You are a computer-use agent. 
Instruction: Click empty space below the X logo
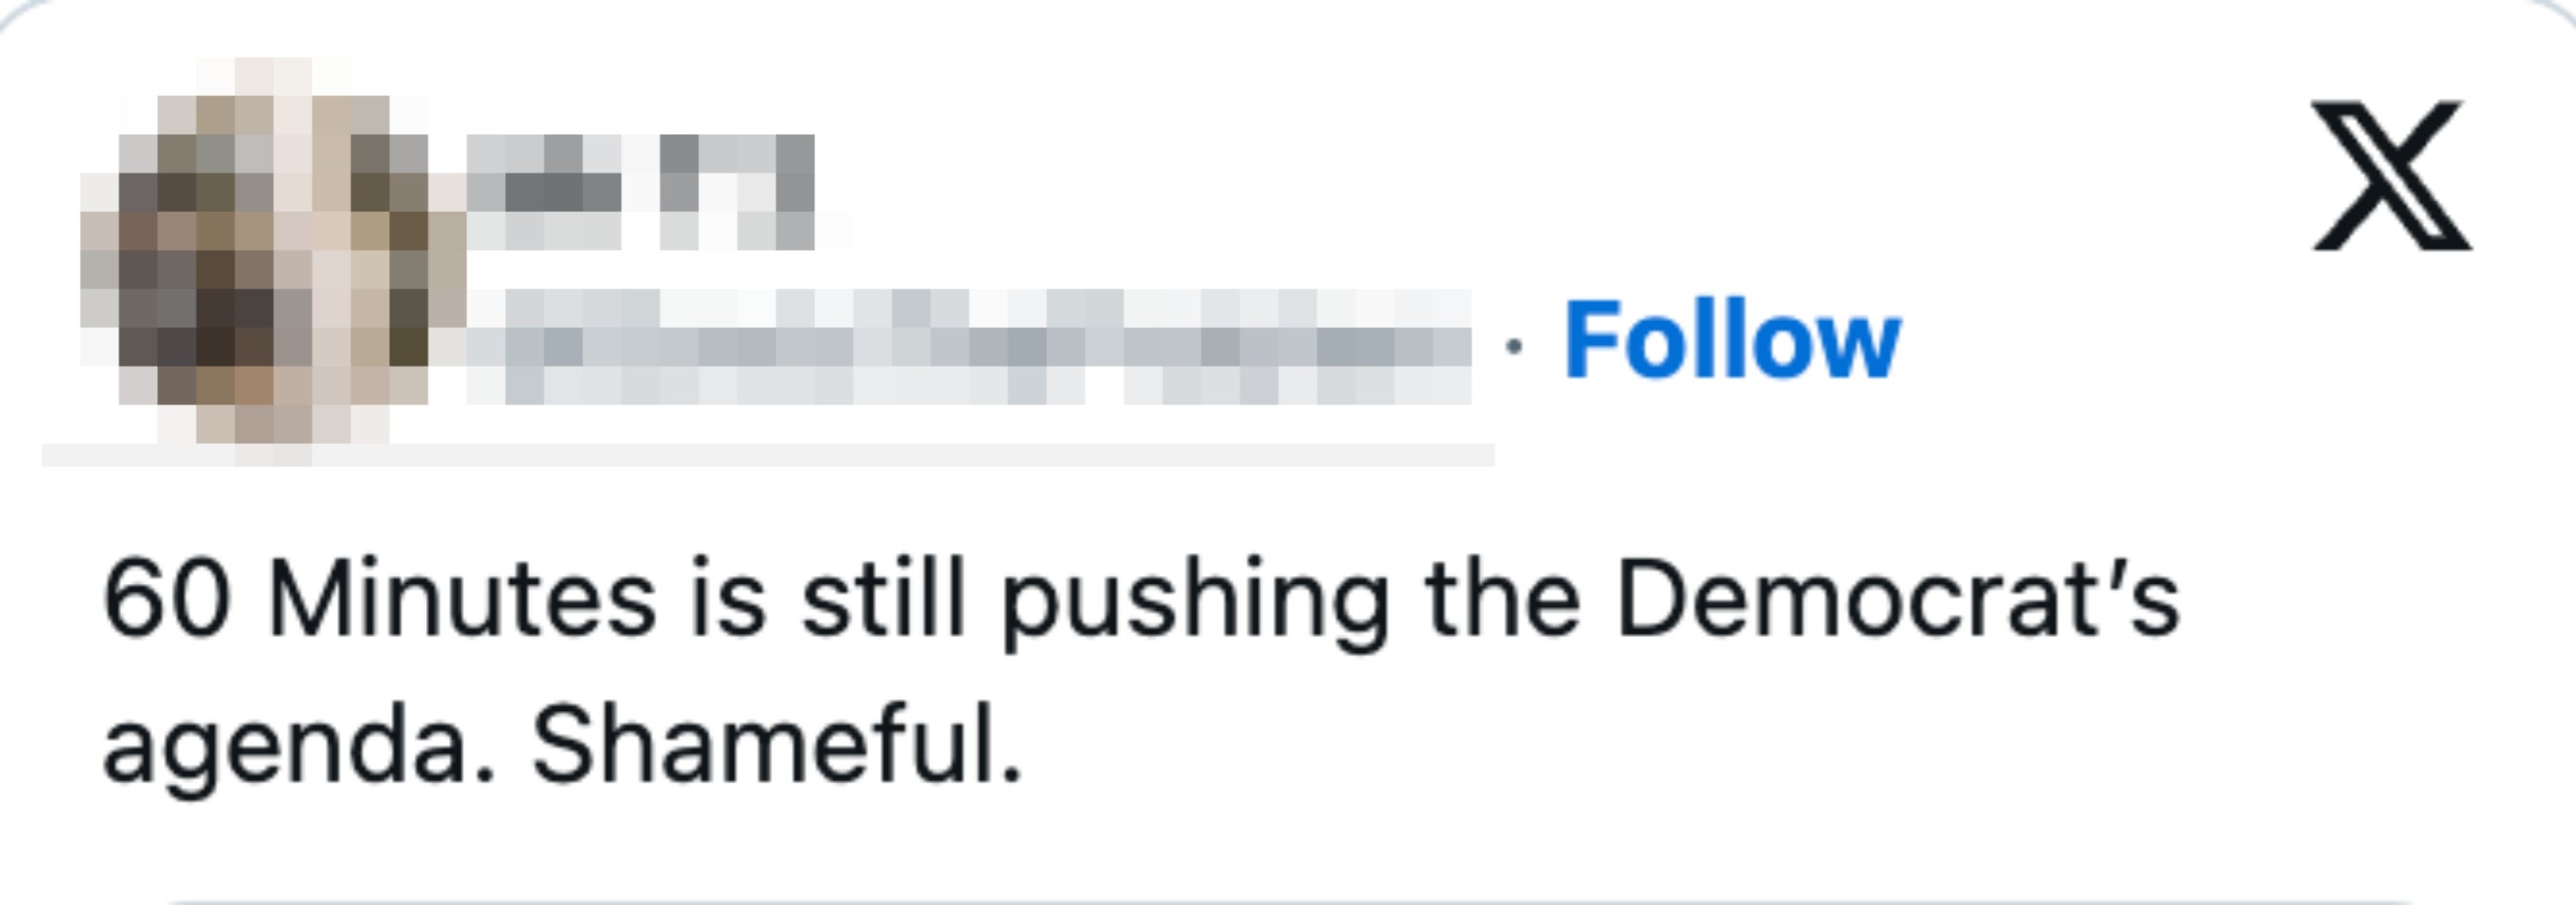coord(2391,400)
